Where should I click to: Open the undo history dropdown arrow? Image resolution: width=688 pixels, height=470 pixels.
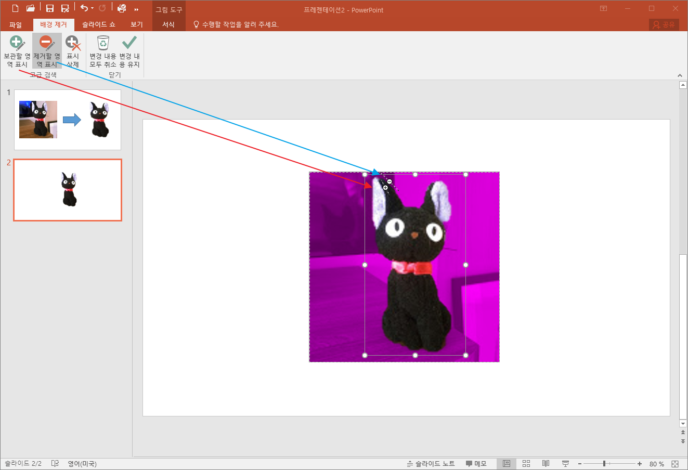pos(92,8)
